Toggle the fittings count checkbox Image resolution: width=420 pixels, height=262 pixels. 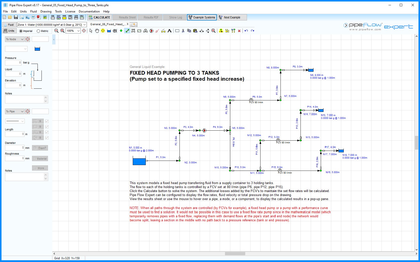point(47,121)
